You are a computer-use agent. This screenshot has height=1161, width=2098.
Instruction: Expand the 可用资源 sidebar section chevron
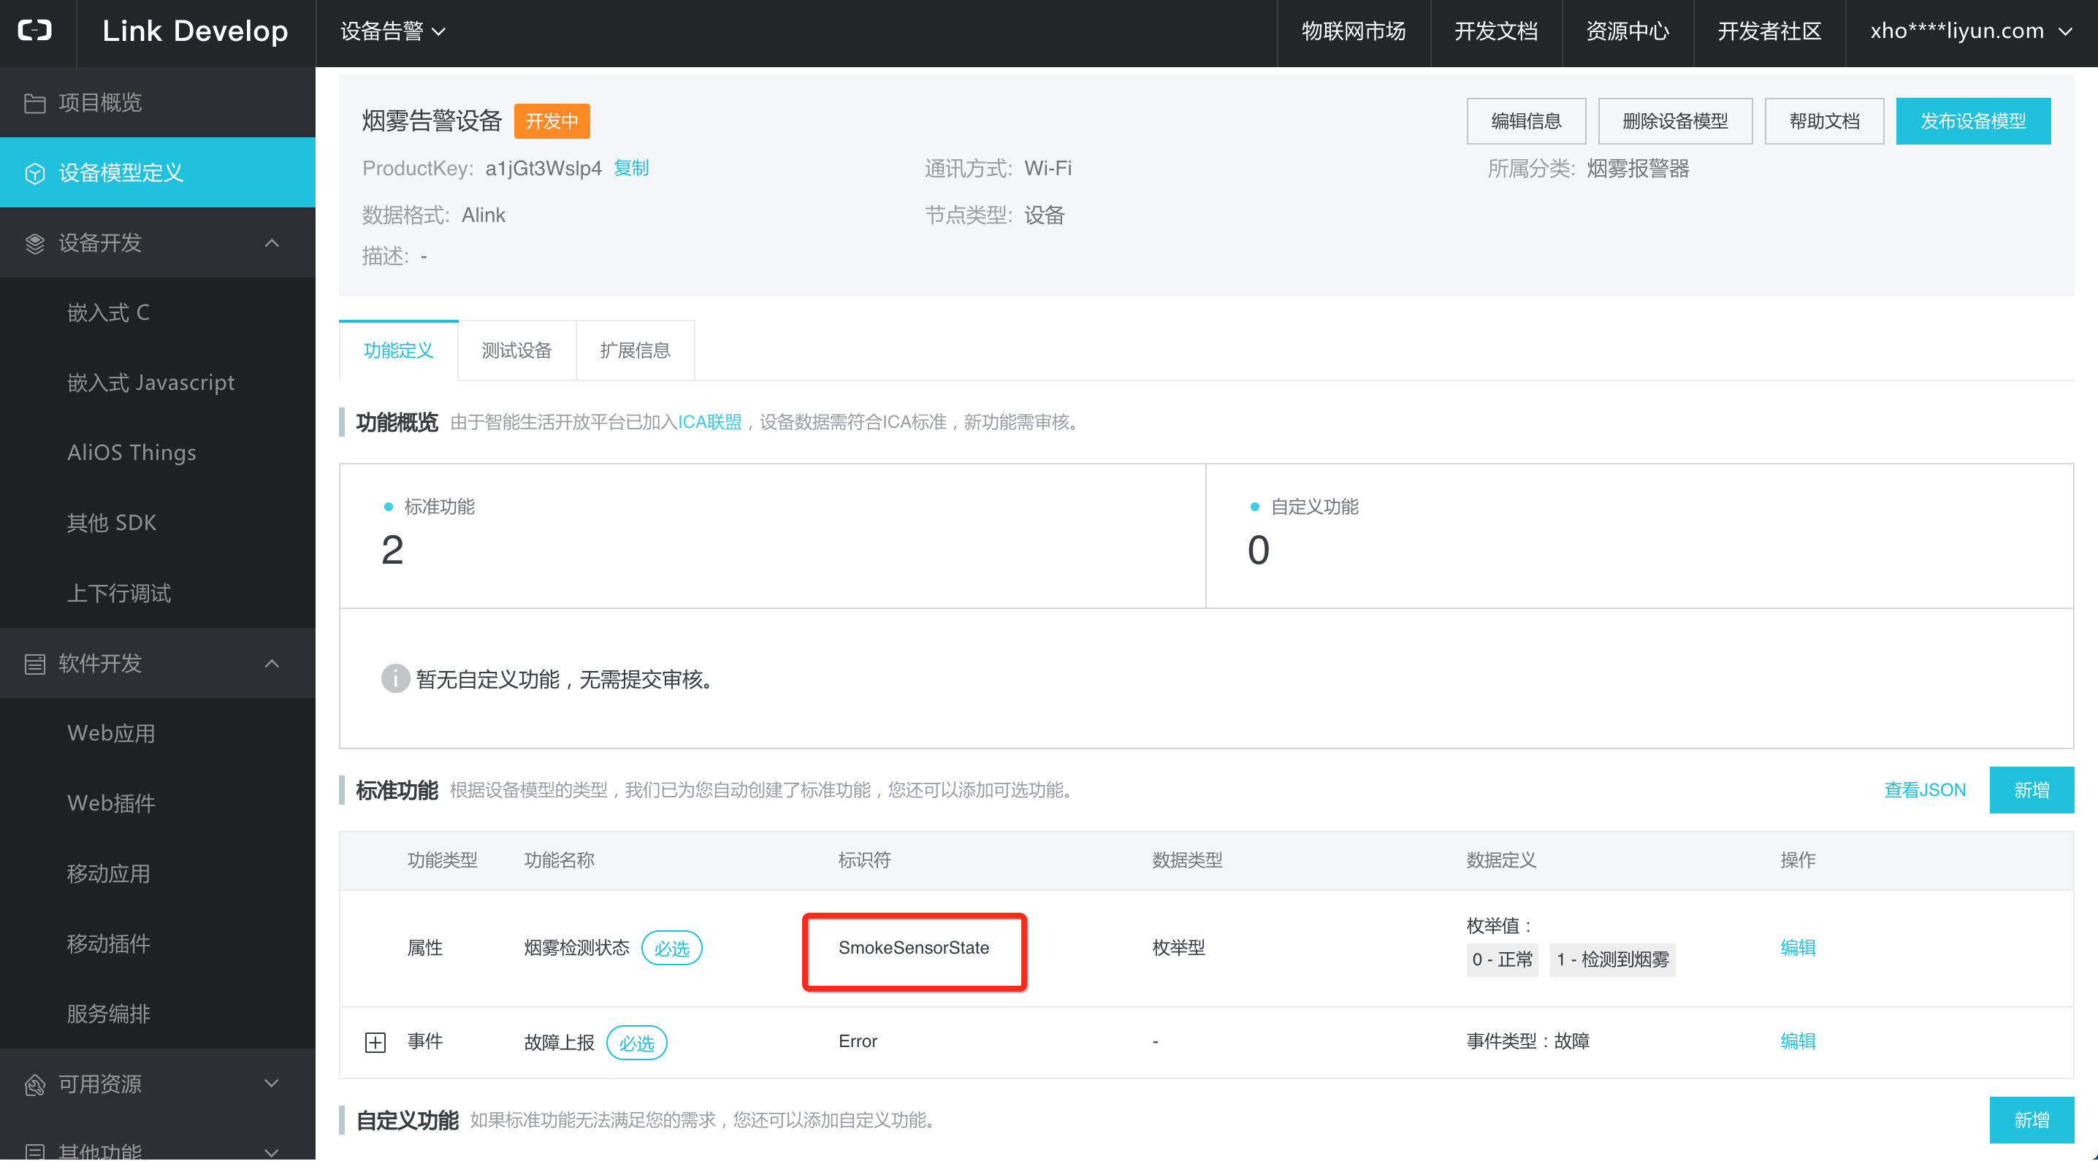(x=272, y=1084)
